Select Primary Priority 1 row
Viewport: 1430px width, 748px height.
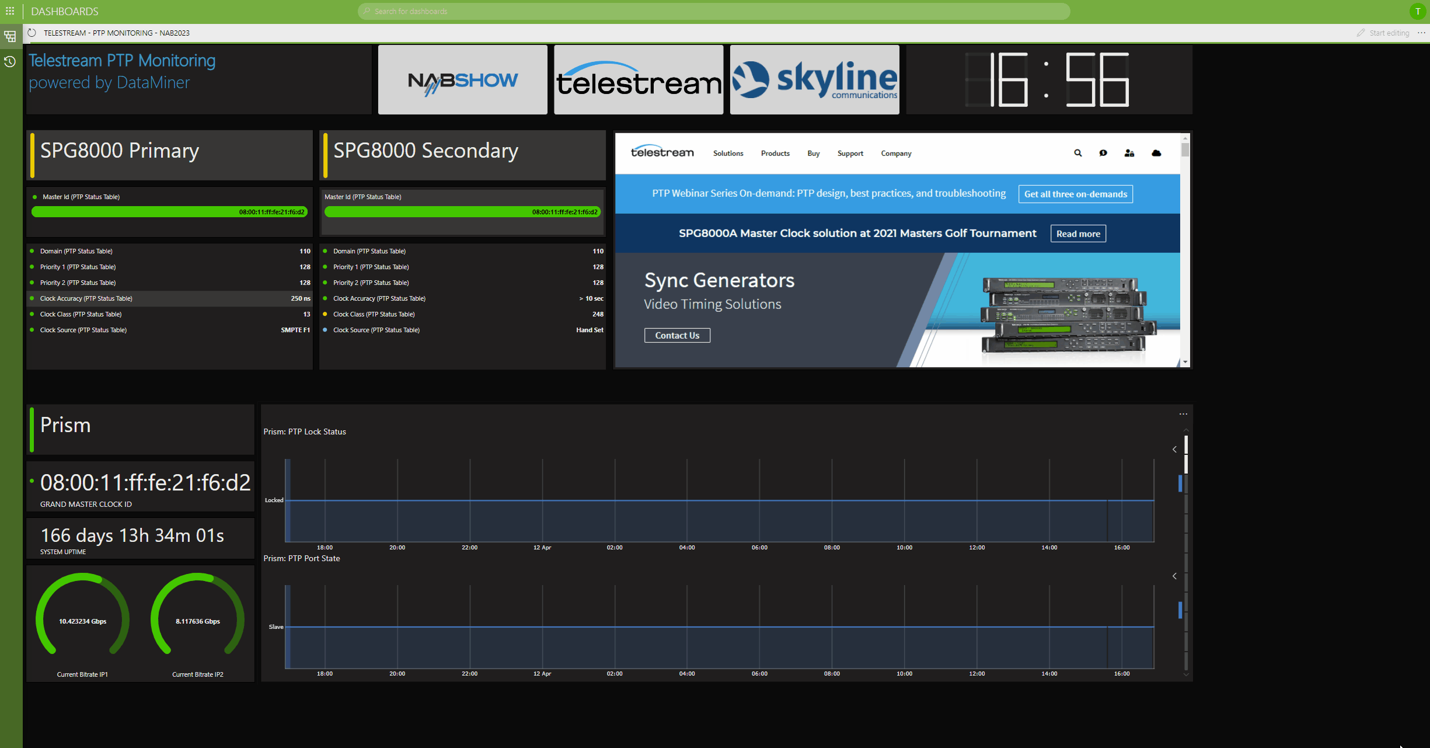(x=170, y=267)
